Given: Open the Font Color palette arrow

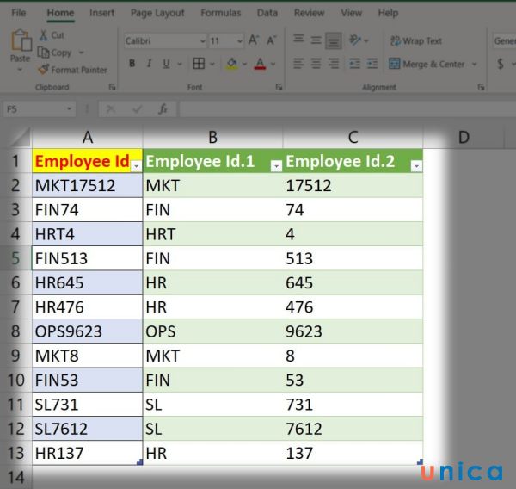Looking at the screenshot, I should point(273,64).
